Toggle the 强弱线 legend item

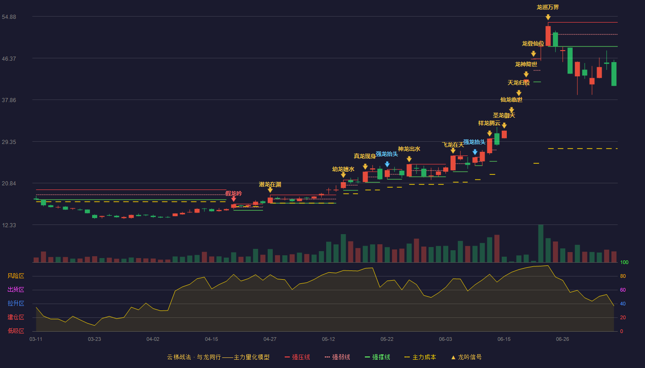tap(337, 357)
